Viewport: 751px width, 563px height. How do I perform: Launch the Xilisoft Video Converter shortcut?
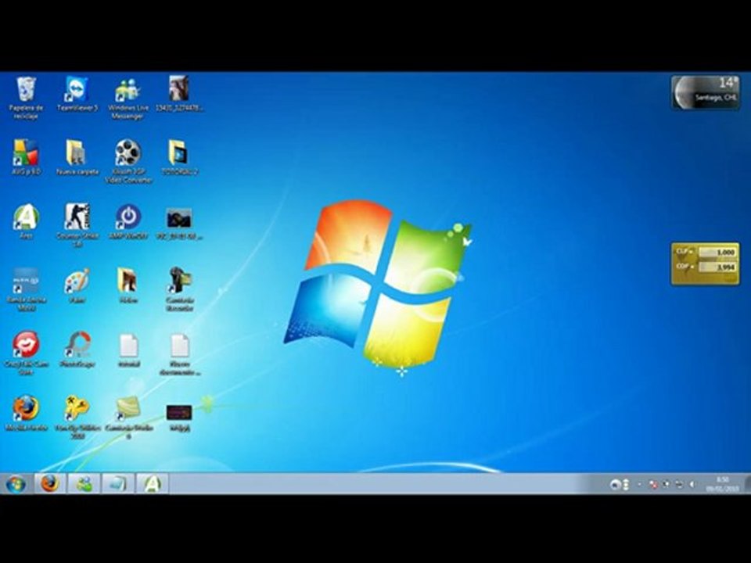(x=128, y=161)
